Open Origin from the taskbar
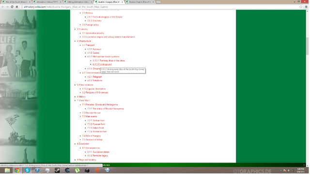310x175 pixels. click(x=97, y=170)
